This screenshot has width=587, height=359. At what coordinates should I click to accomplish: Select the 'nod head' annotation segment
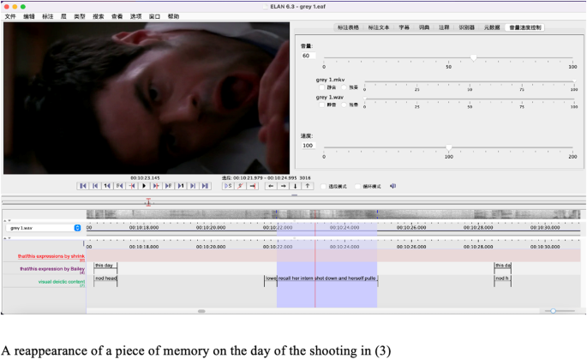pos(105,278)
